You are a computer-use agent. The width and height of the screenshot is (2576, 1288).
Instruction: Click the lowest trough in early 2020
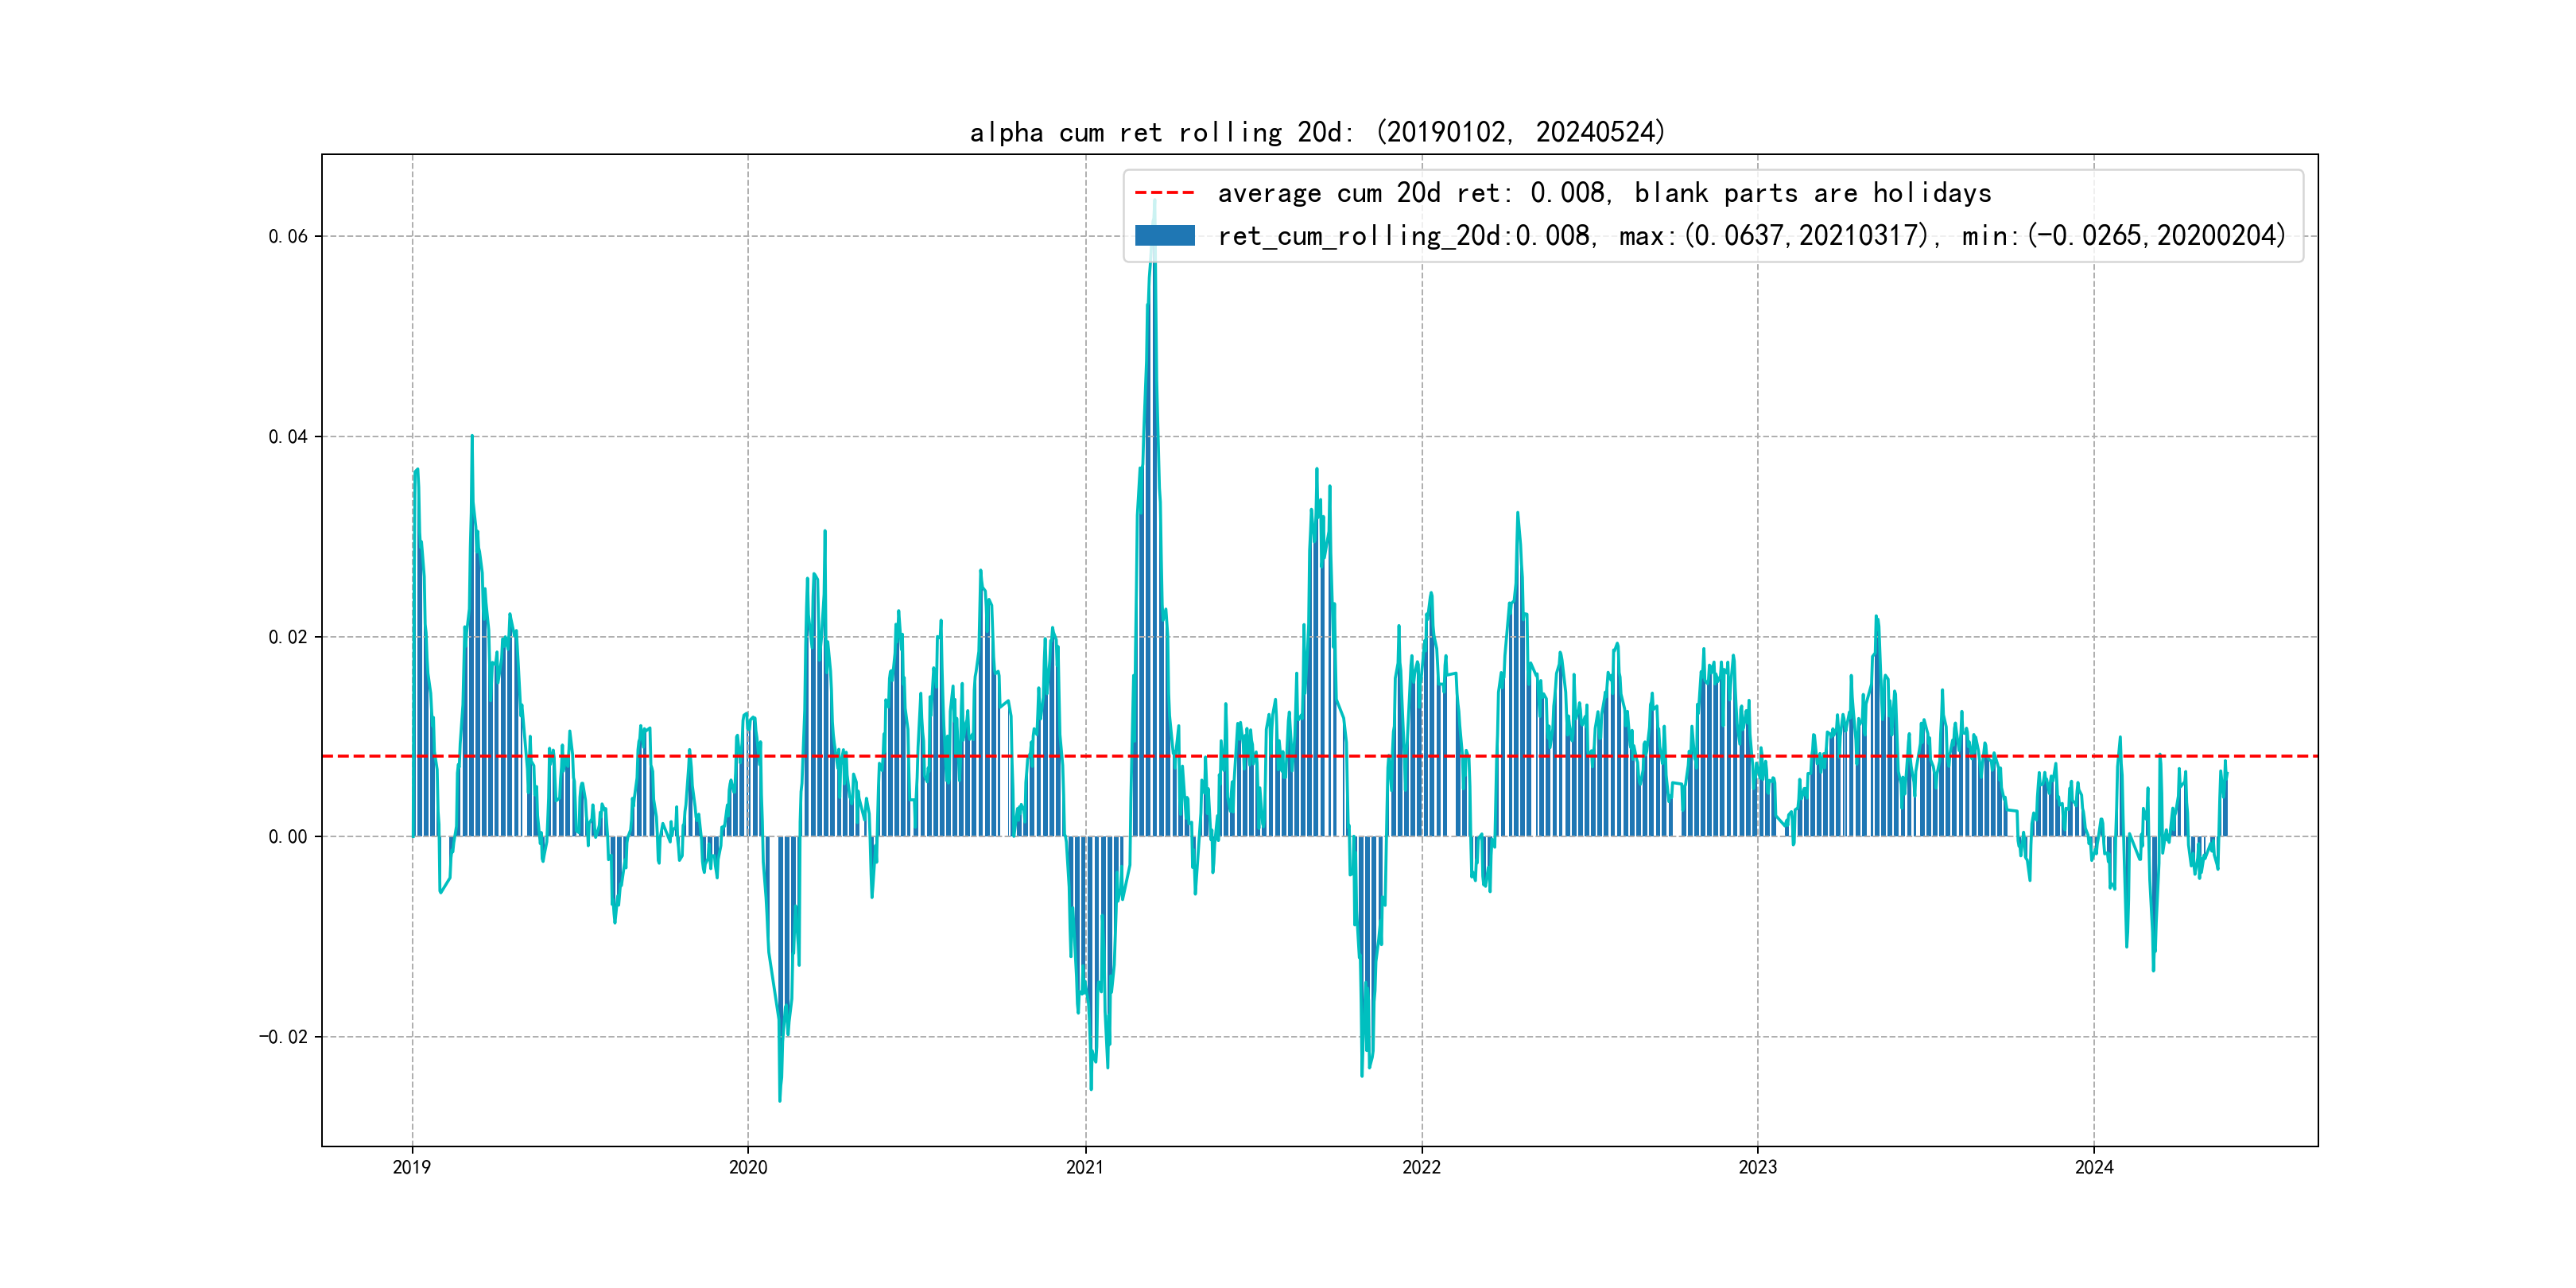[780, 1098]
